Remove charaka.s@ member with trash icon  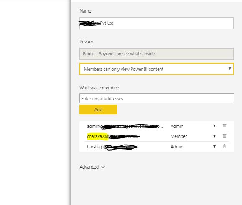pos(224,136)
